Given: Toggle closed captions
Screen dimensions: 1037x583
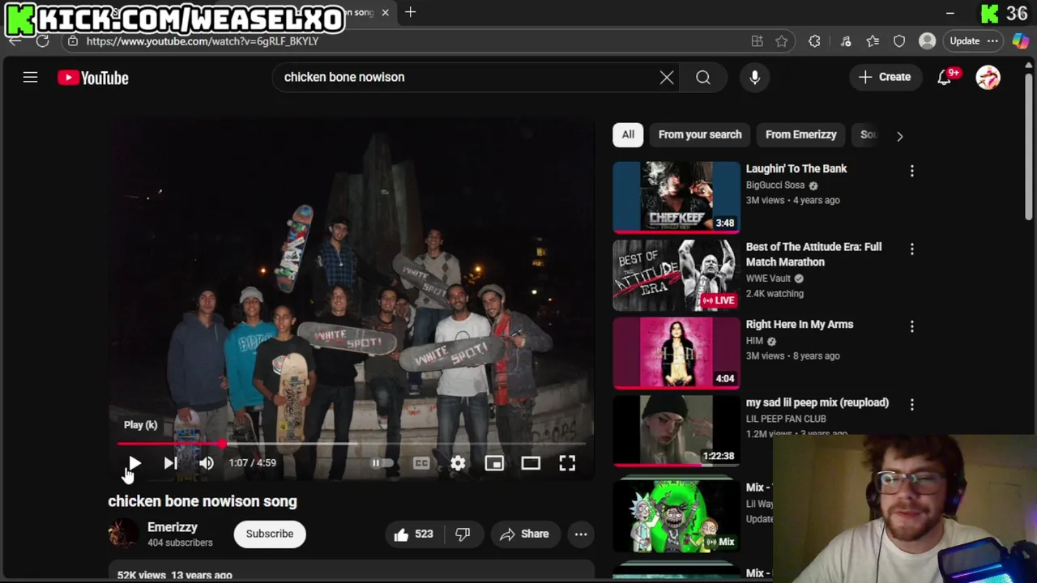Looking at the screenshot, I should (421, 462).
